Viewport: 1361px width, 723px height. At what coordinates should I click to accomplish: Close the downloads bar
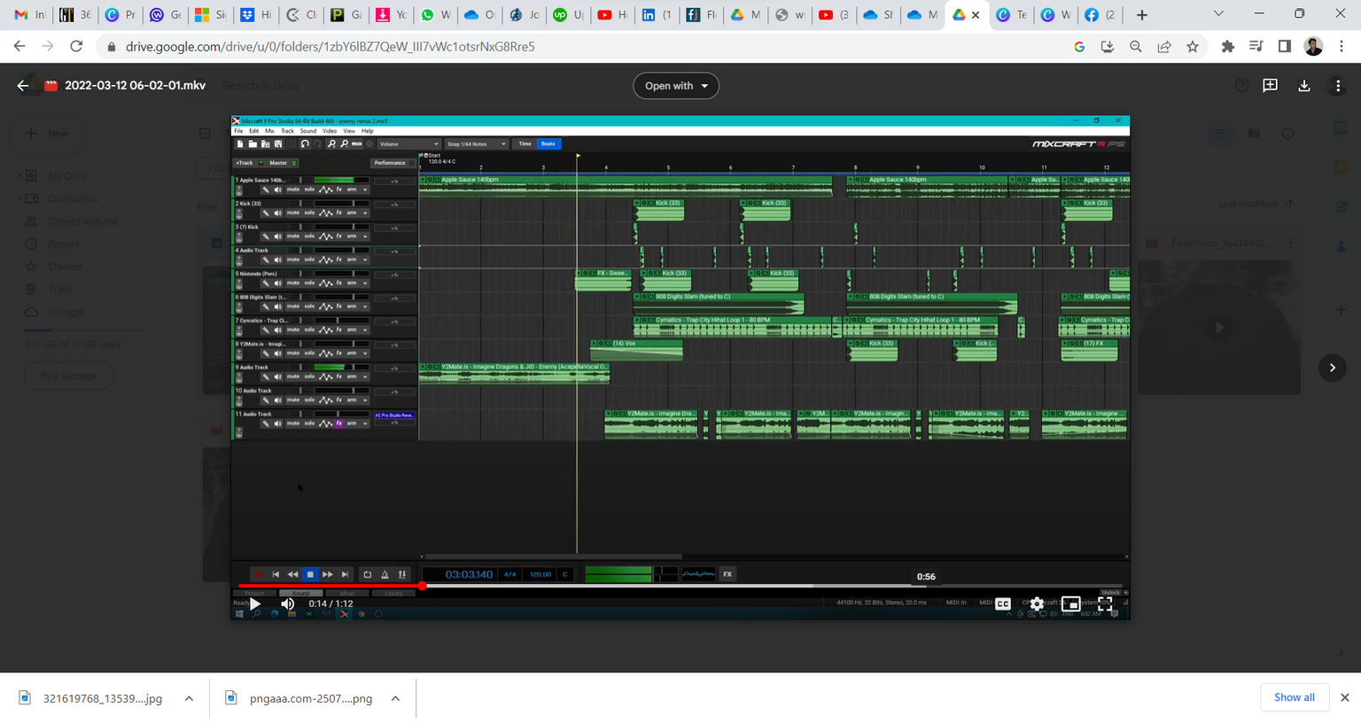(x=1344, y=697)
